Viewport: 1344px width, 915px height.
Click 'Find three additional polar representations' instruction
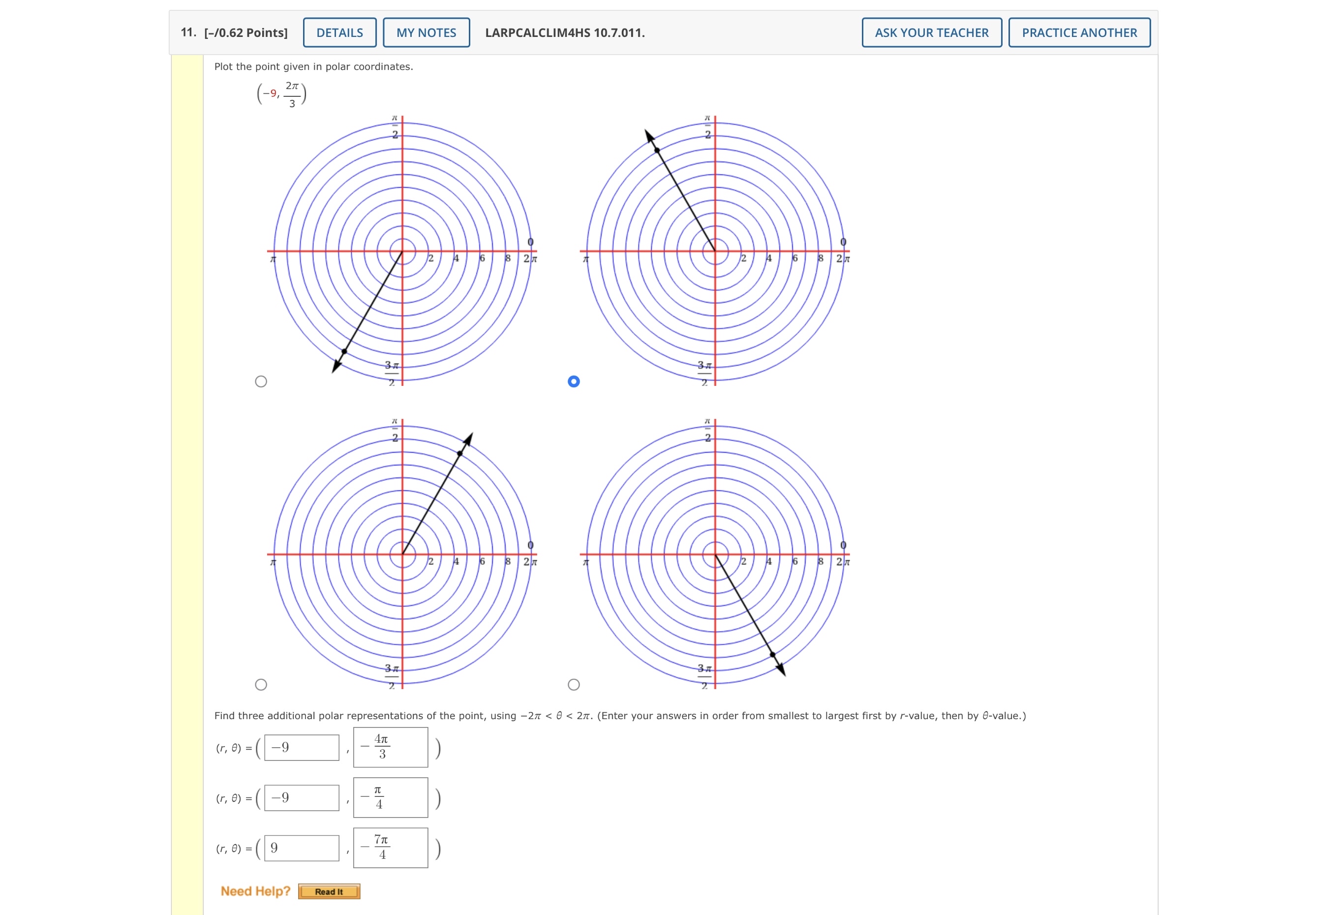pos(620,716)
